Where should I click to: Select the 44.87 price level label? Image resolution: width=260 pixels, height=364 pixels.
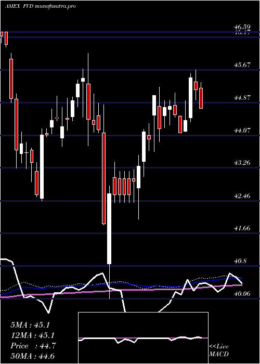(242, 98)
